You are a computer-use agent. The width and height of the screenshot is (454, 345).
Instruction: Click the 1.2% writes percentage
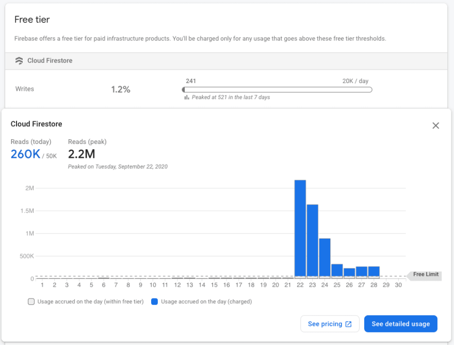coord(121,89)
